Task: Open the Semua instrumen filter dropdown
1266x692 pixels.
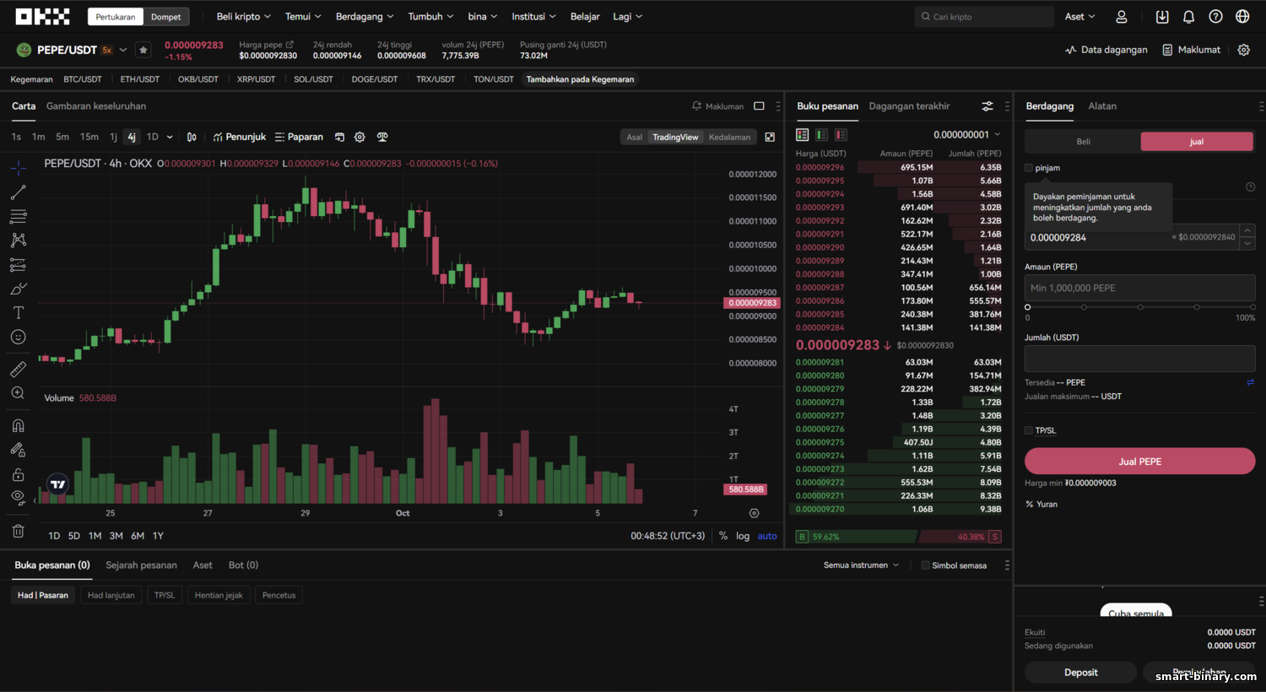Action: pos(862,565)
